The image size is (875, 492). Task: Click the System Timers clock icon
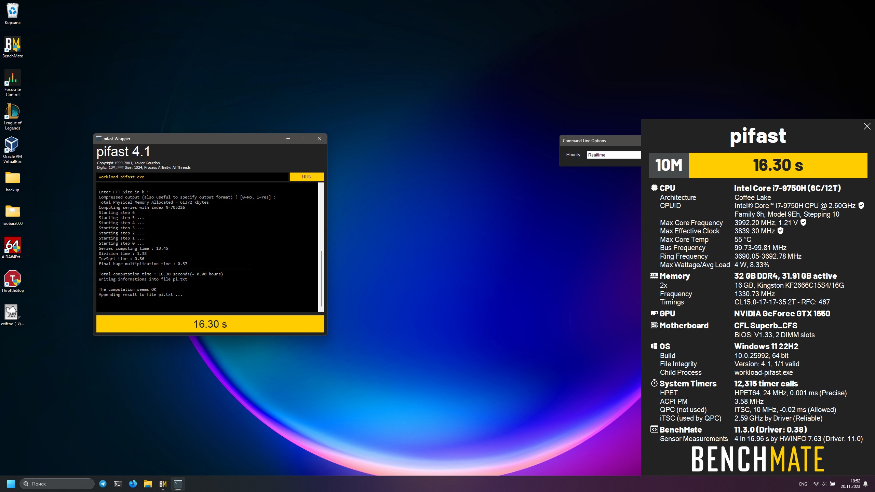coord(654,383)
